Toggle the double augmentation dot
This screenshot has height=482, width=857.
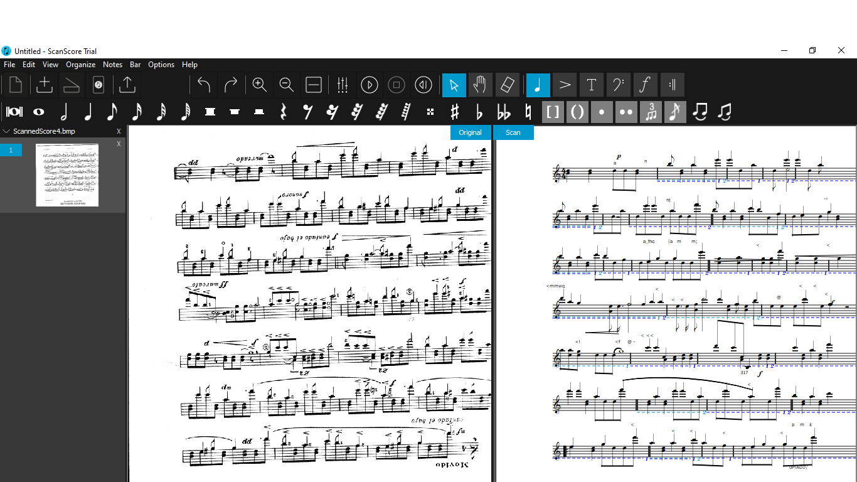(626, 112)
